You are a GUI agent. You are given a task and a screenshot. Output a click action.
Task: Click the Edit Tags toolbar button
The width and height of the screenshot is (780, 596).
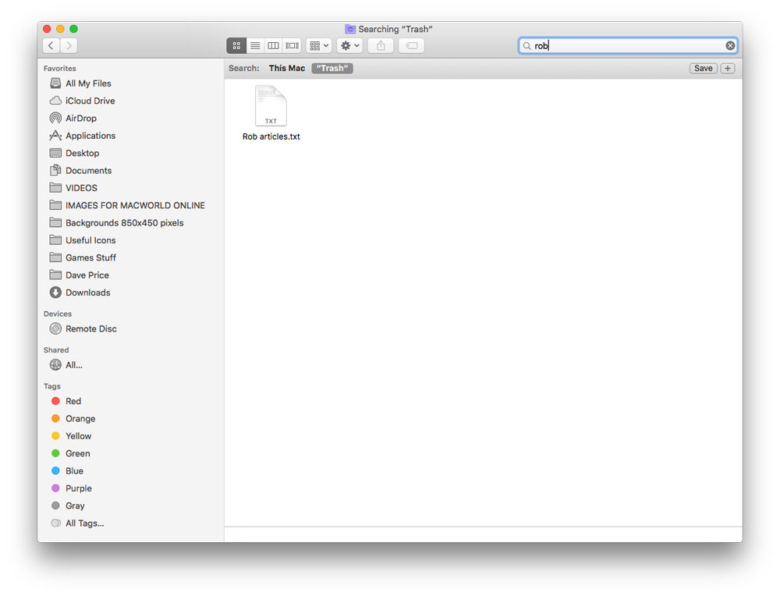click(x=411, y=46)
